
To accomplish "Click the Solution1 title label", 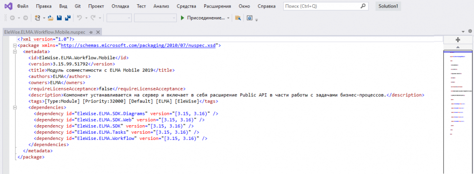I will coord(388,6).
